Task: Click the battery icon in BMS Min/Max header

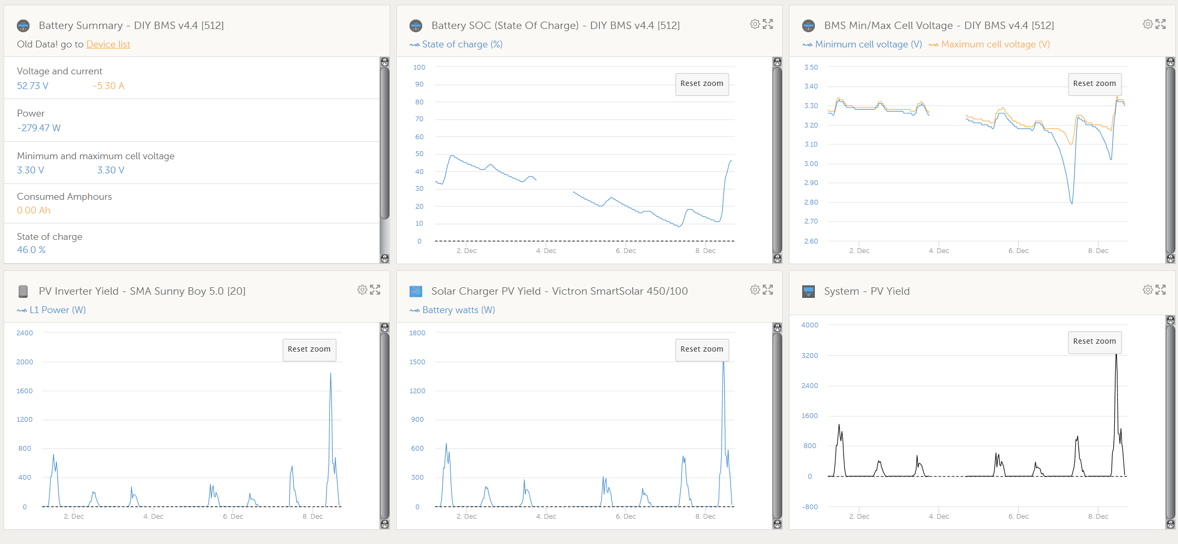Action: click(809, 26)
